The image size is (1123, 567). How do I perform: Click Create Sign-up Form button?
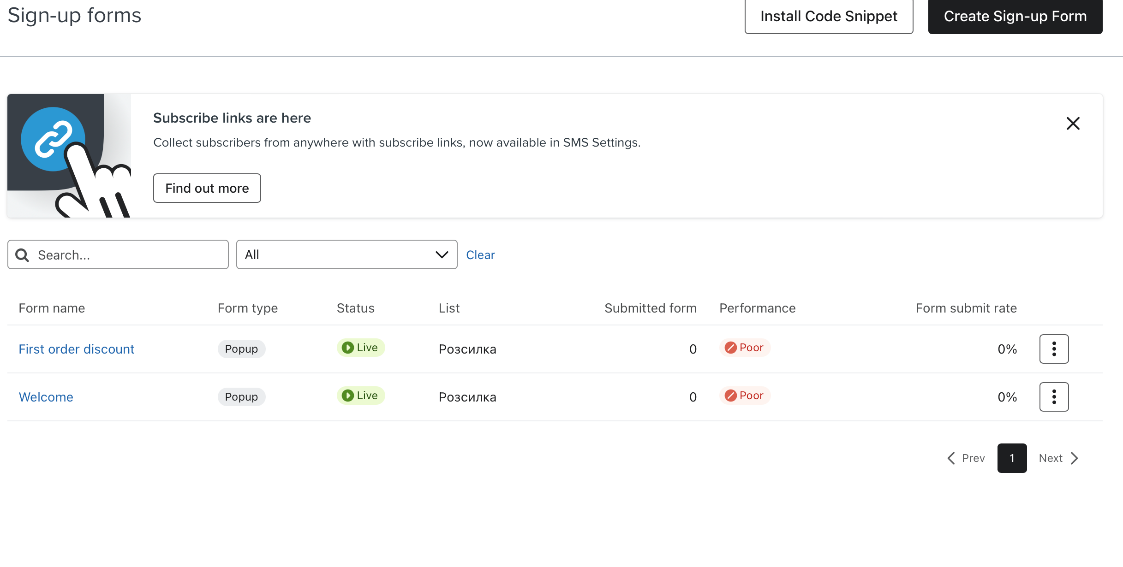[1015, 16]
